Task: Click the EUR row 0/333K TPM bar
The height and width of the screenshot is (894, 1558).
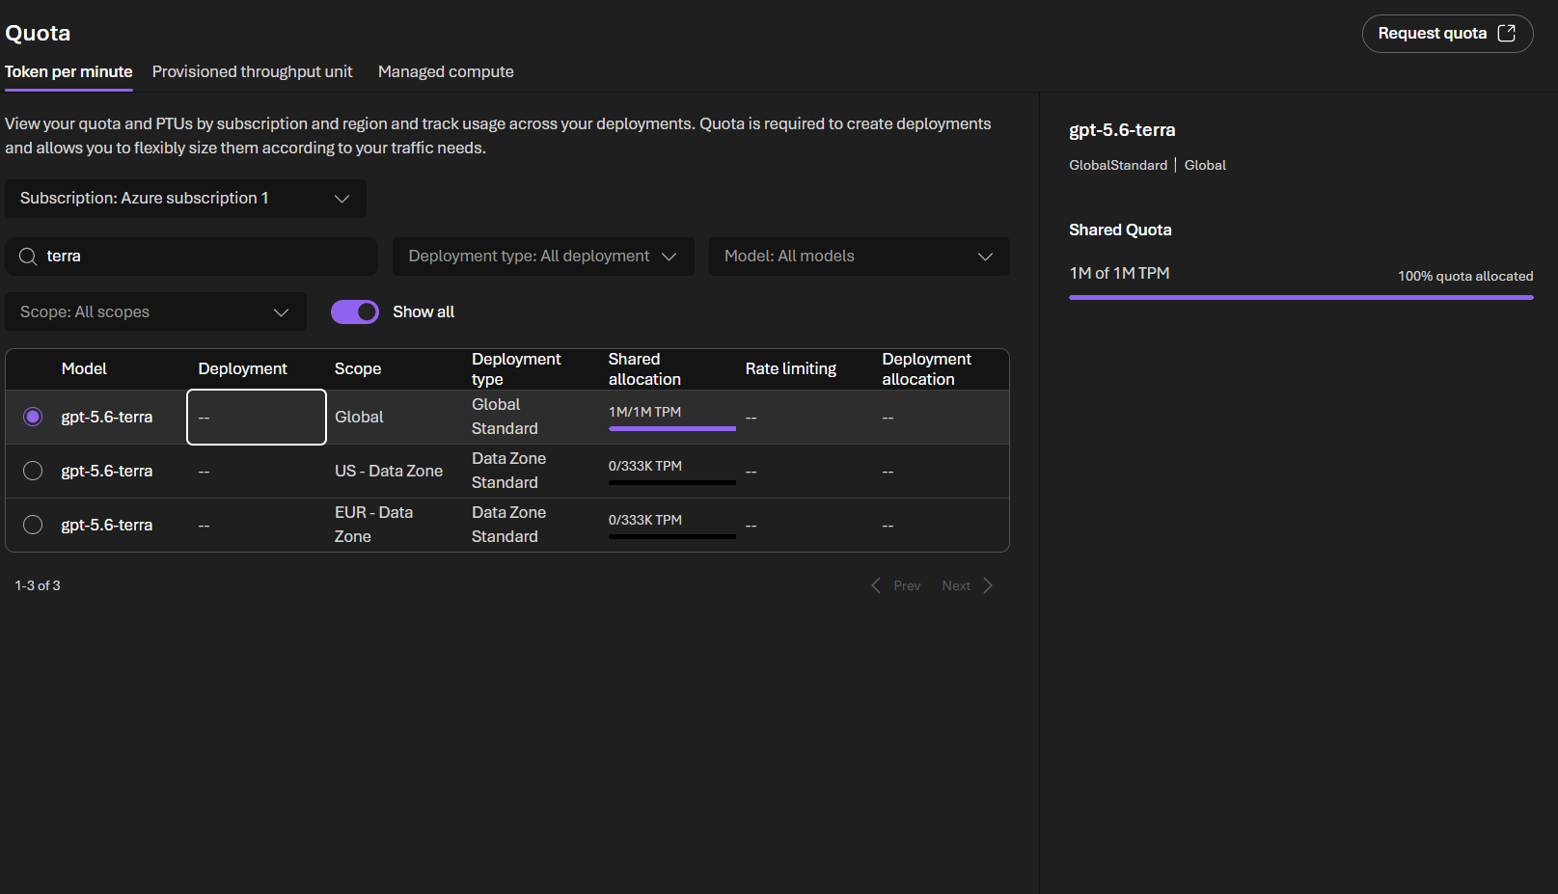Action: point(672,536)
